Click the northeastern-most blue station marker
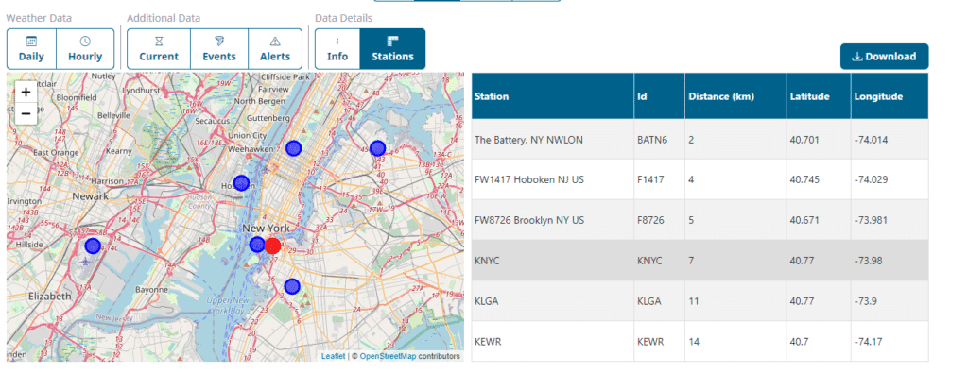 [x=377, y=147]
